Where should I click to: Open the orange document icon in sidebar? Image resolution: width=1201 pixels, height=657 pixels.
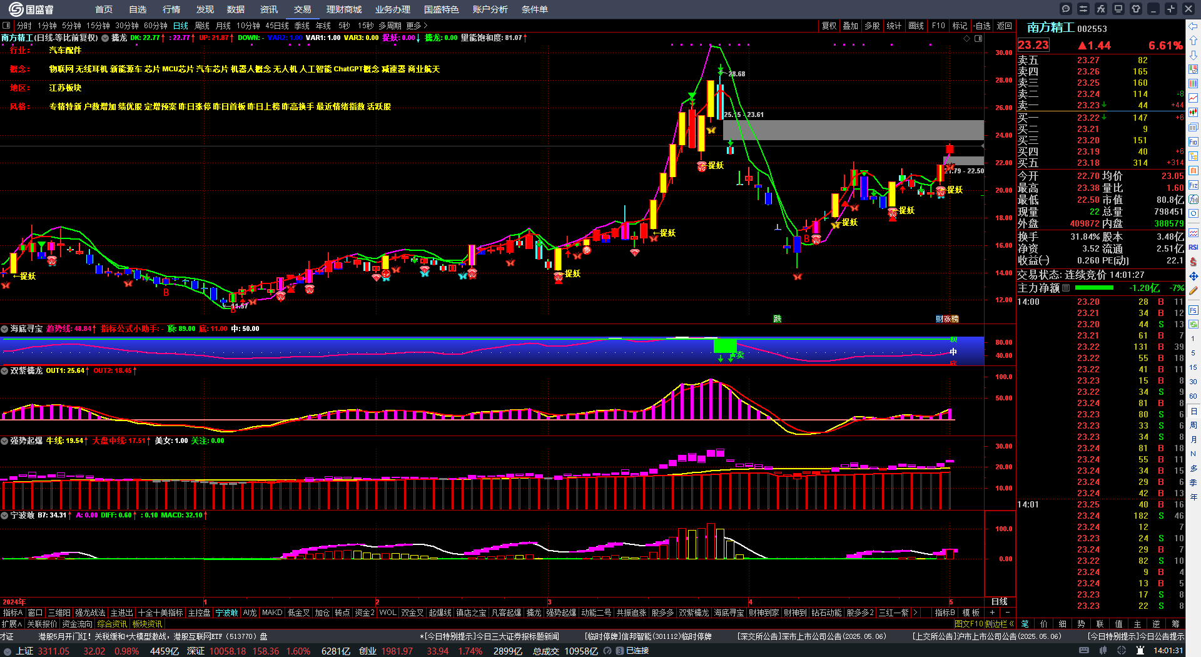1193,171
